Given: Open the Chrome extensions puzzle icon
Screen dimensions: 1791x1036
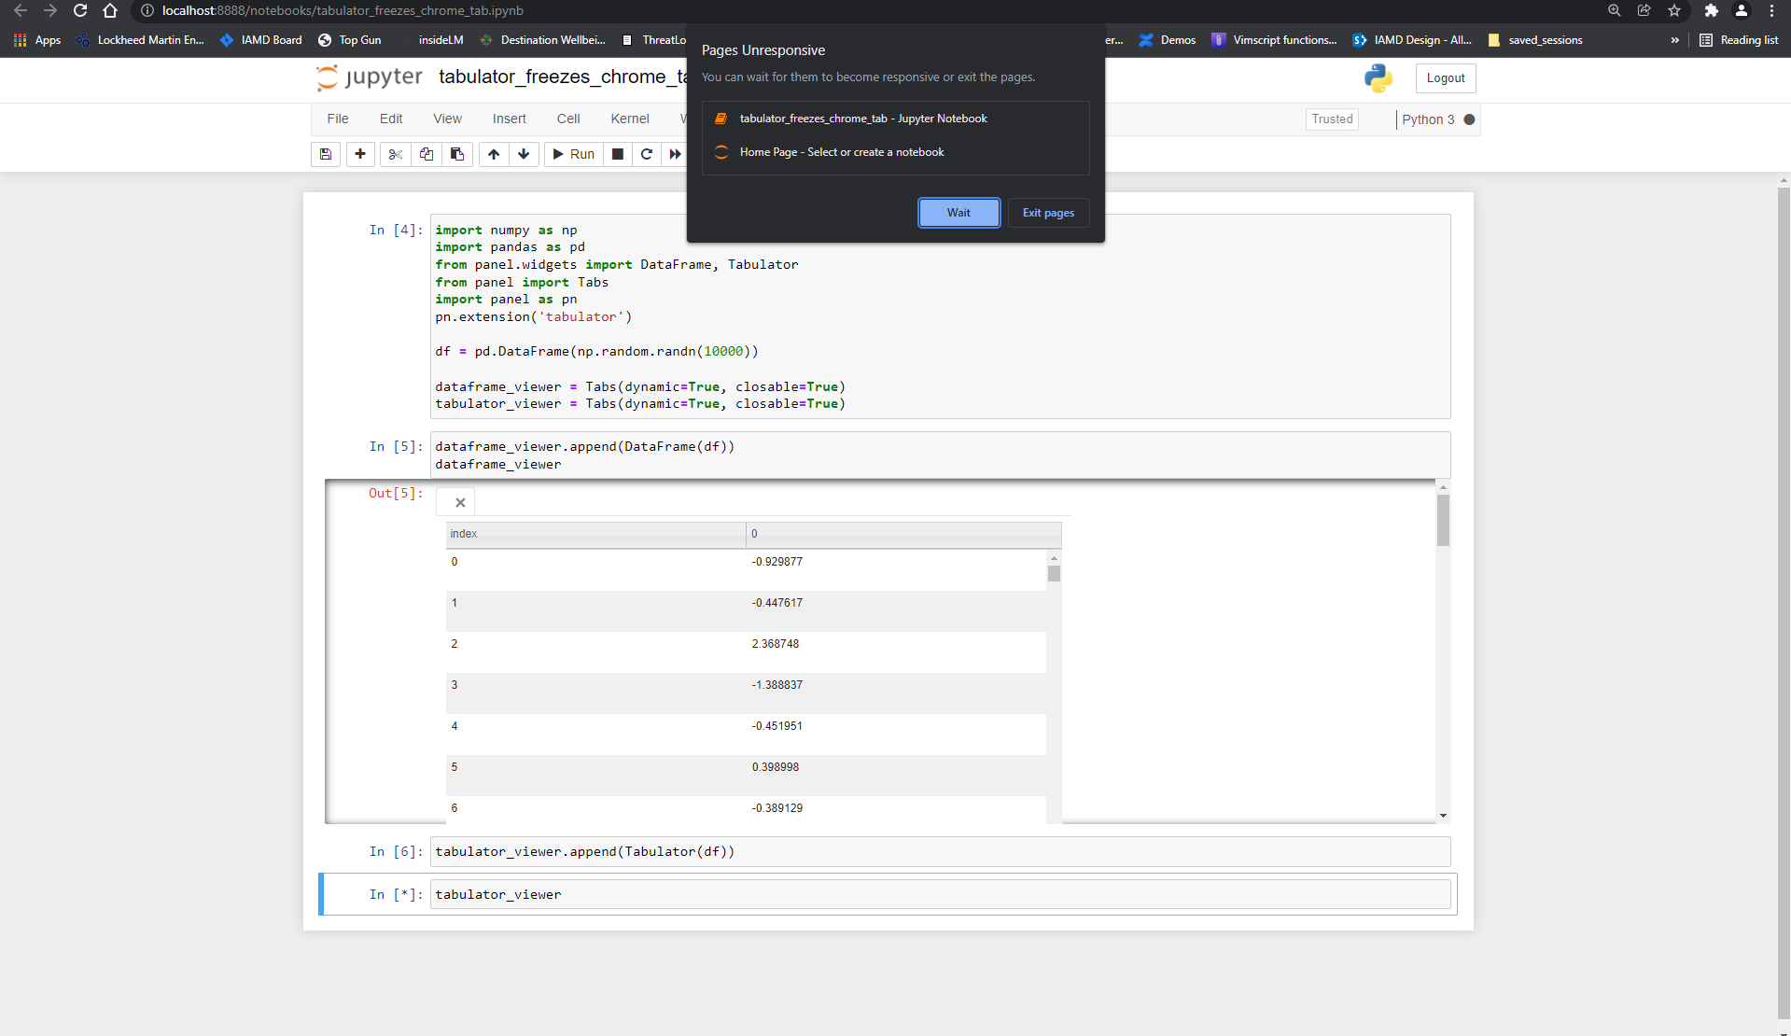Looking at the screenshot, I should click(1711, 11).
